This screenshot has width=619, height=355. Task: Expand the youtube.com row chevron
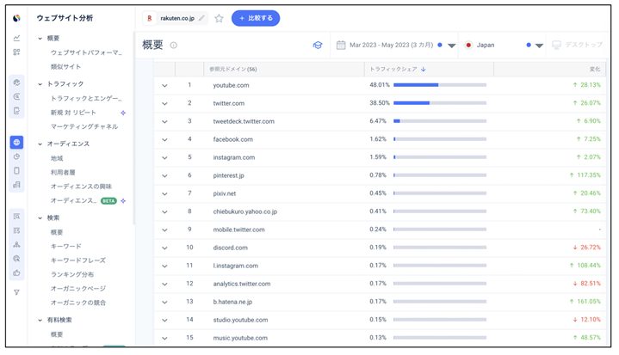pyautogui.click(x=164, y=85)
